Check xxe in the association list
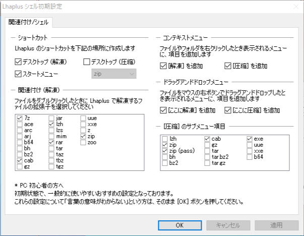304x236 pixels. click(x=83, y=124)
